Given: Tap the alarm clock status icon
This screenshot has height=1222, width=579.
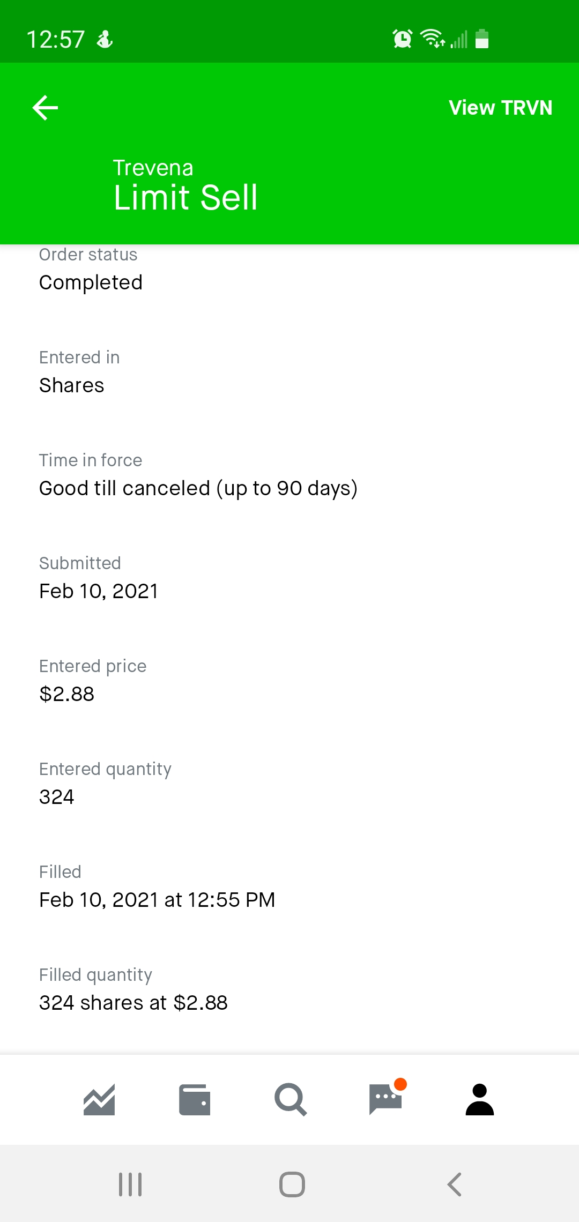Looking at the screenshot, I should (403, 39).
